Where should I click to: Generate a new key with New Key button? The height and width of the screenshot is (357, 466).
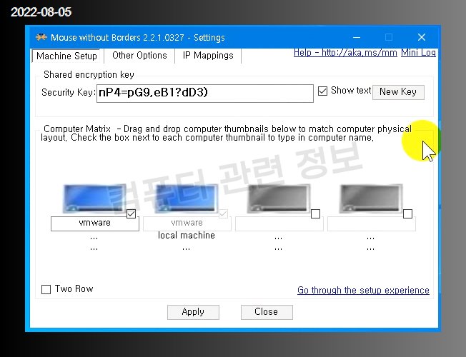(x=398, y=92)
